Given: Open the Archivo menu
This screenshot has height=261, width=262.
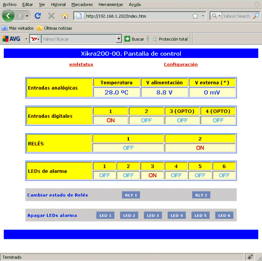Looking at the screenshot, I should (x=9, y=5).
